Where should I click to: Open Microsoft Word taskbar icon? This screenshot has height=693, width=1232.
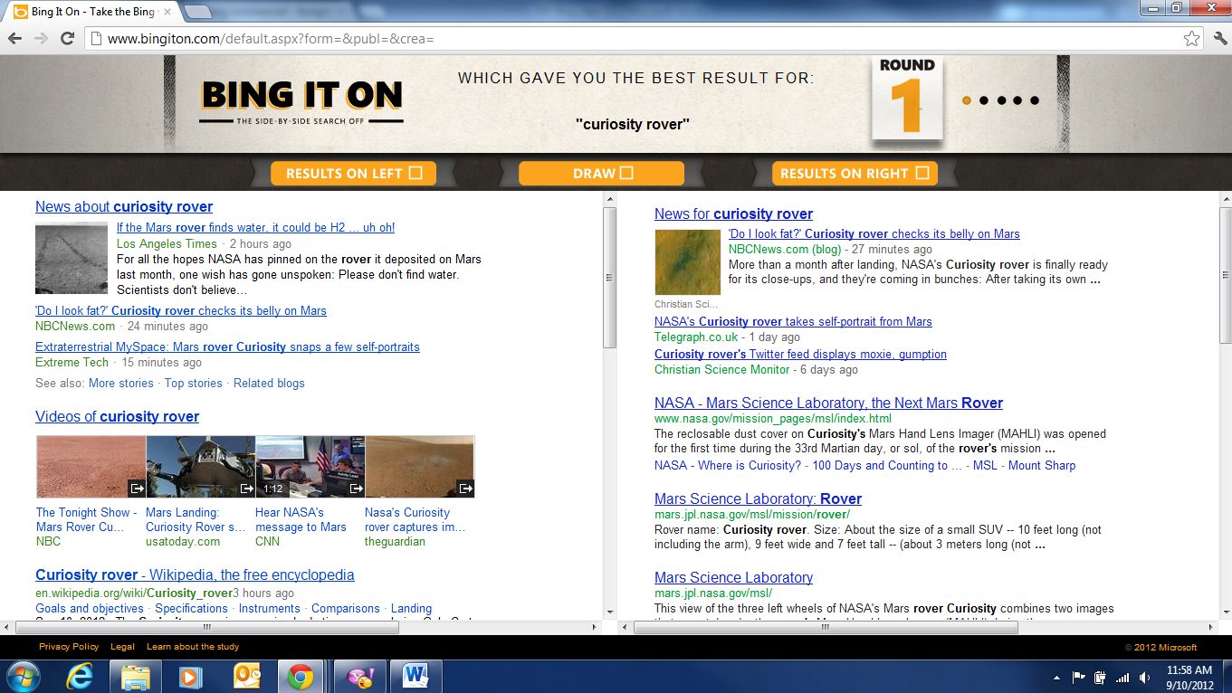pos(416,676)
